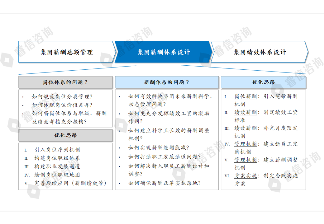324x224 pixels.
Task: Select the bullet 如何体现岗位价值差异?
Action: tap(62, 105)
